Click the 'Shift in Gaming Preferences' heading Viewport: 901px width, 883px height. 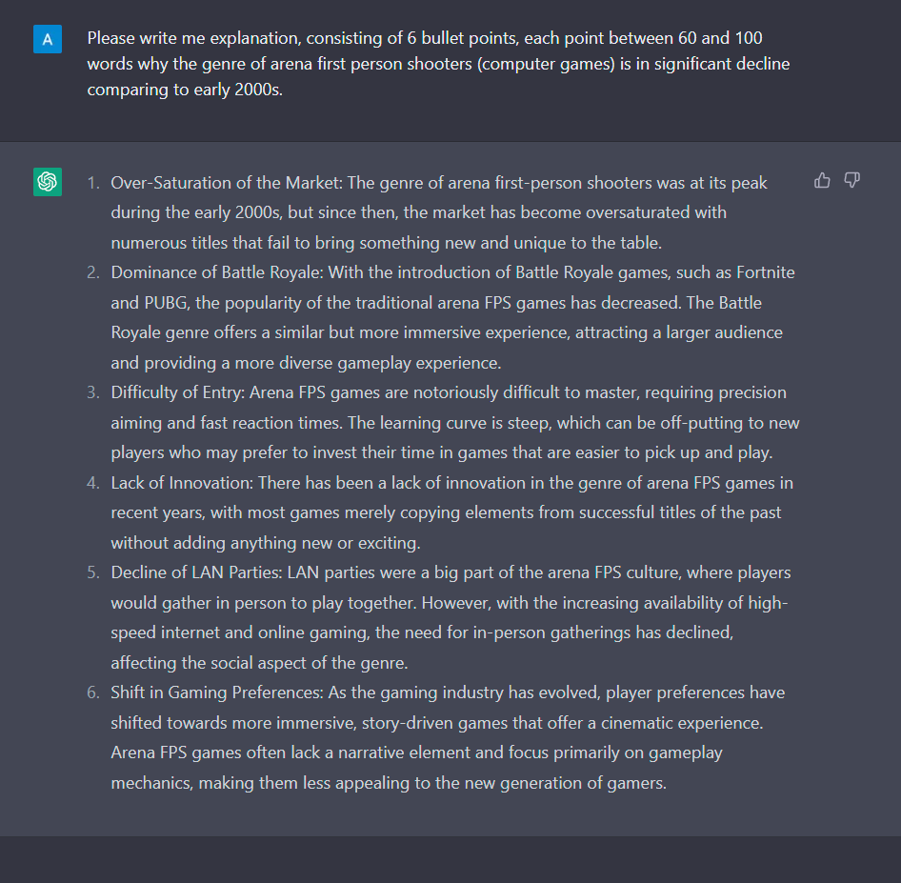(217, 692)
